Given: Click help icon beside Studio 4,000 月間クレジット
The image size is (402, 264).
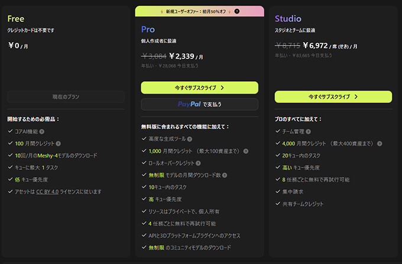Looking at the screenshot, I should pos(379,143).
